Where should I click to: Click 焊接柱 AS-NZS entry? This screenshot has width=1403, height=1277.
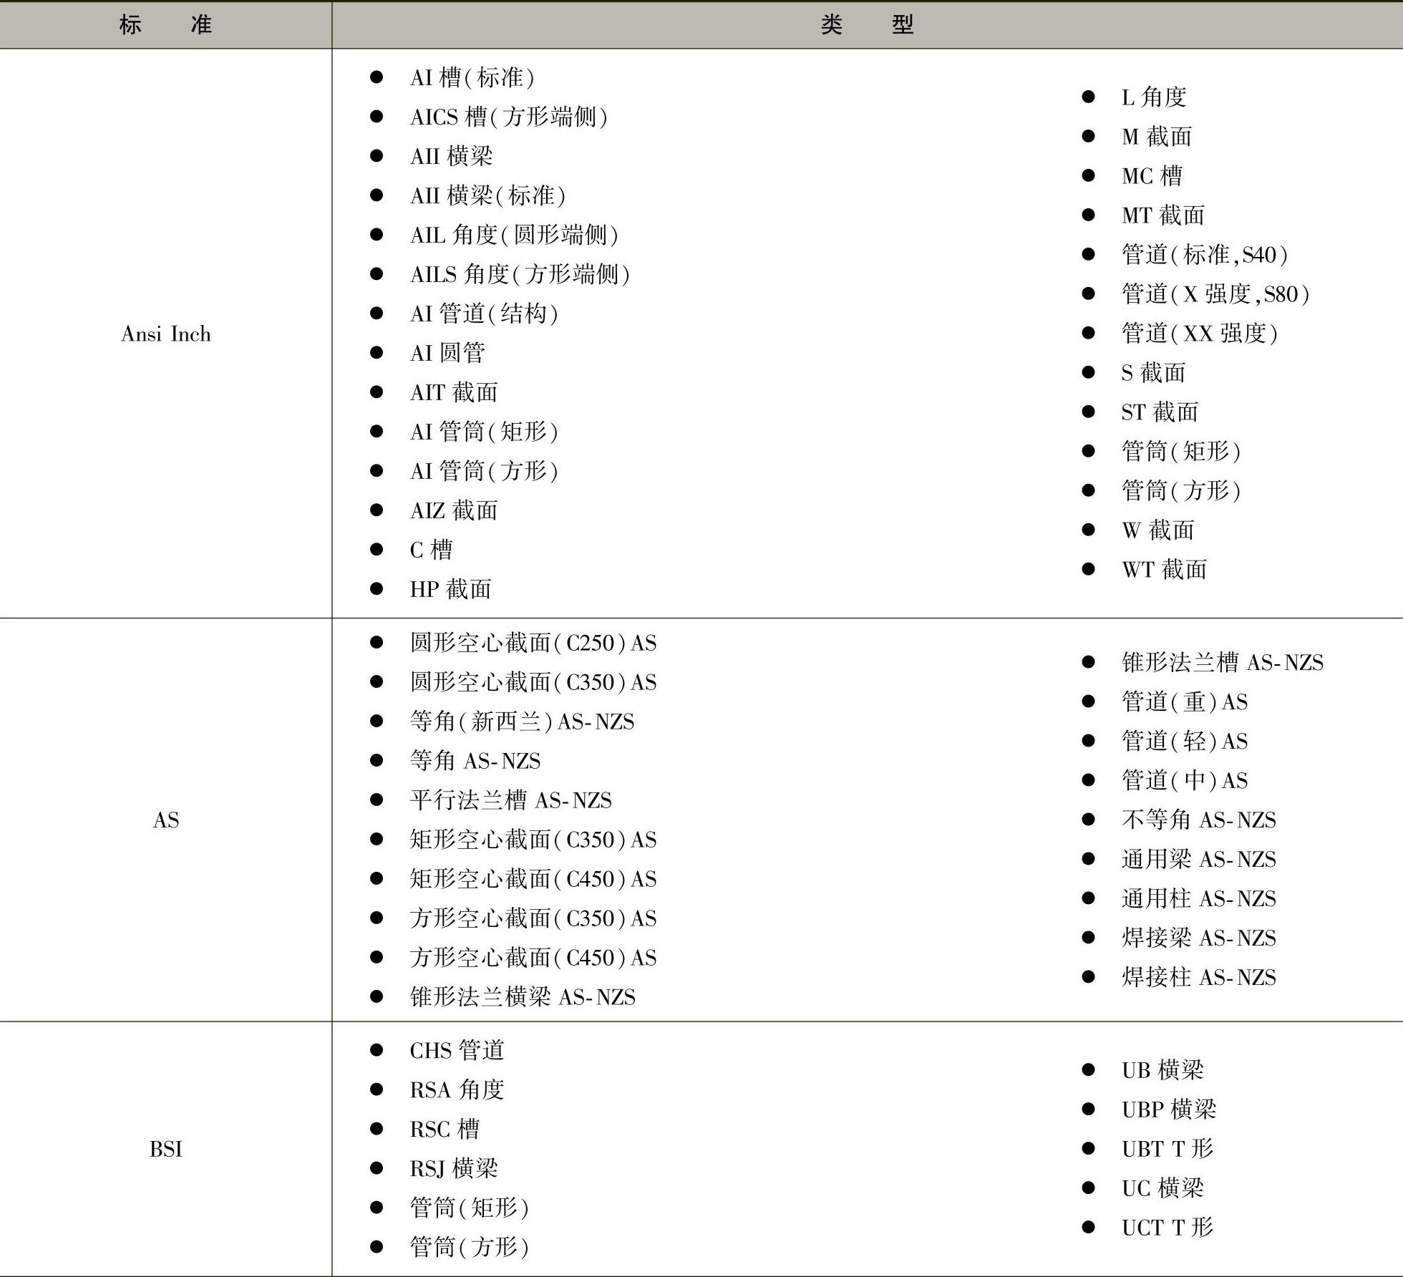[x=1198, y=977]
